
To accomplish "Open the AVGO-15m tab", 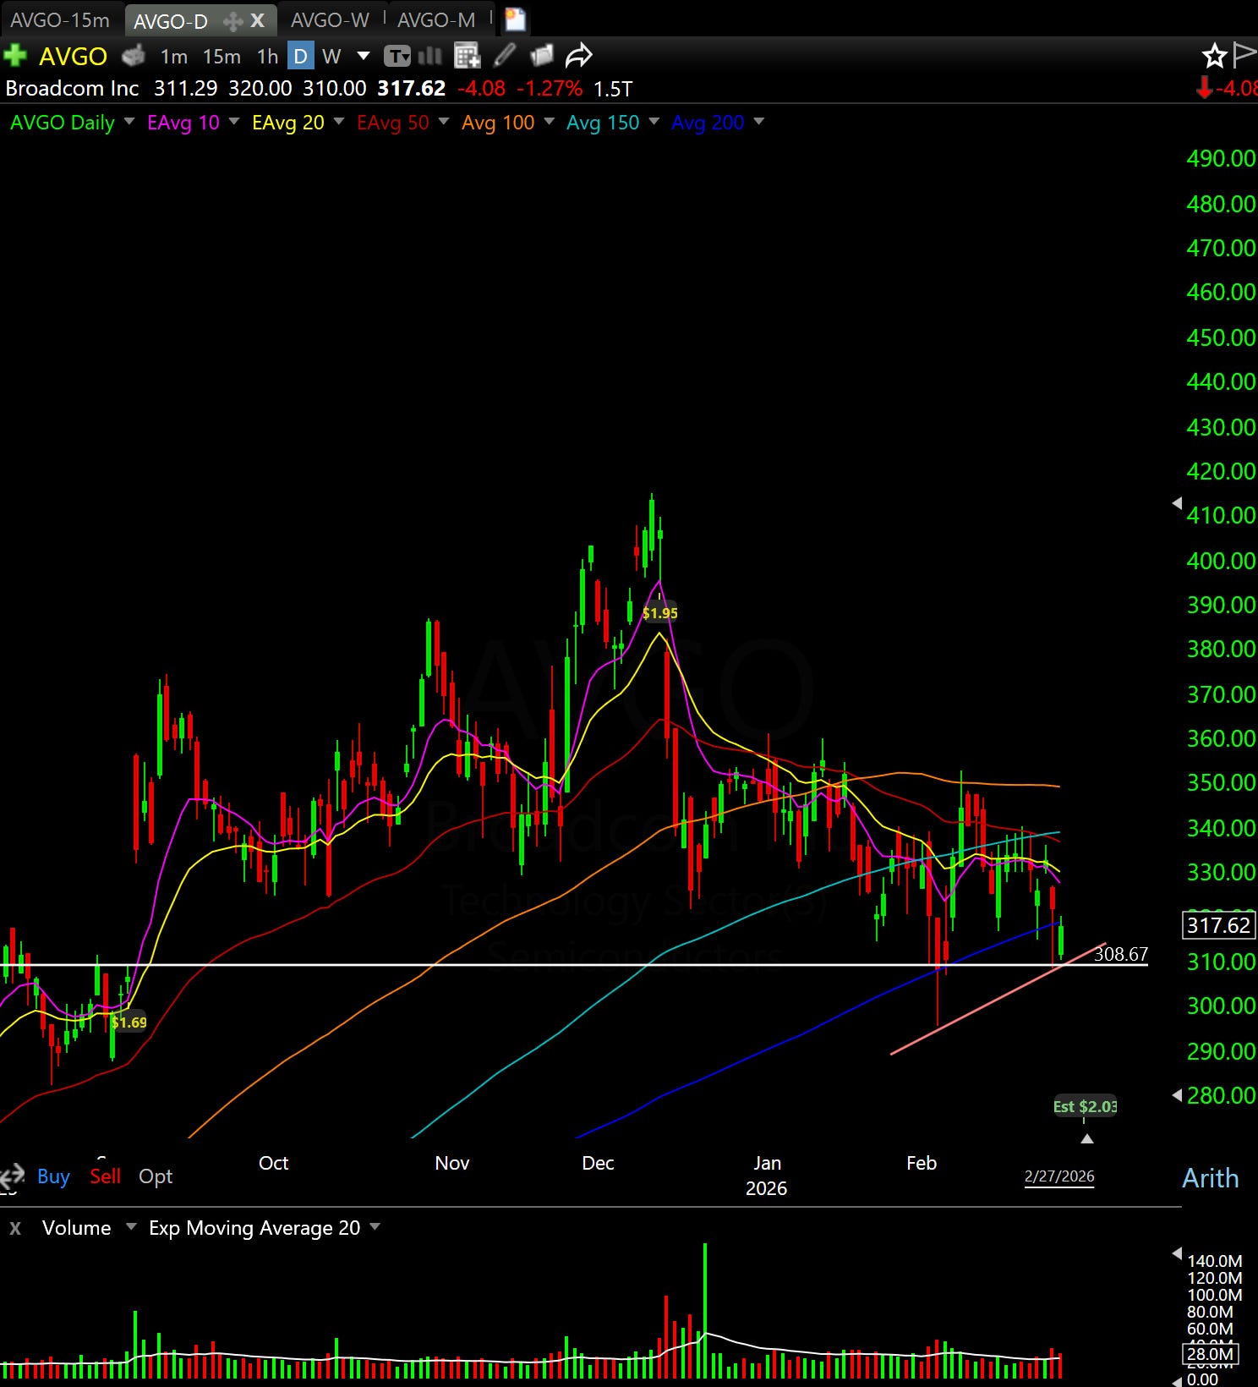I will point(60,19).
